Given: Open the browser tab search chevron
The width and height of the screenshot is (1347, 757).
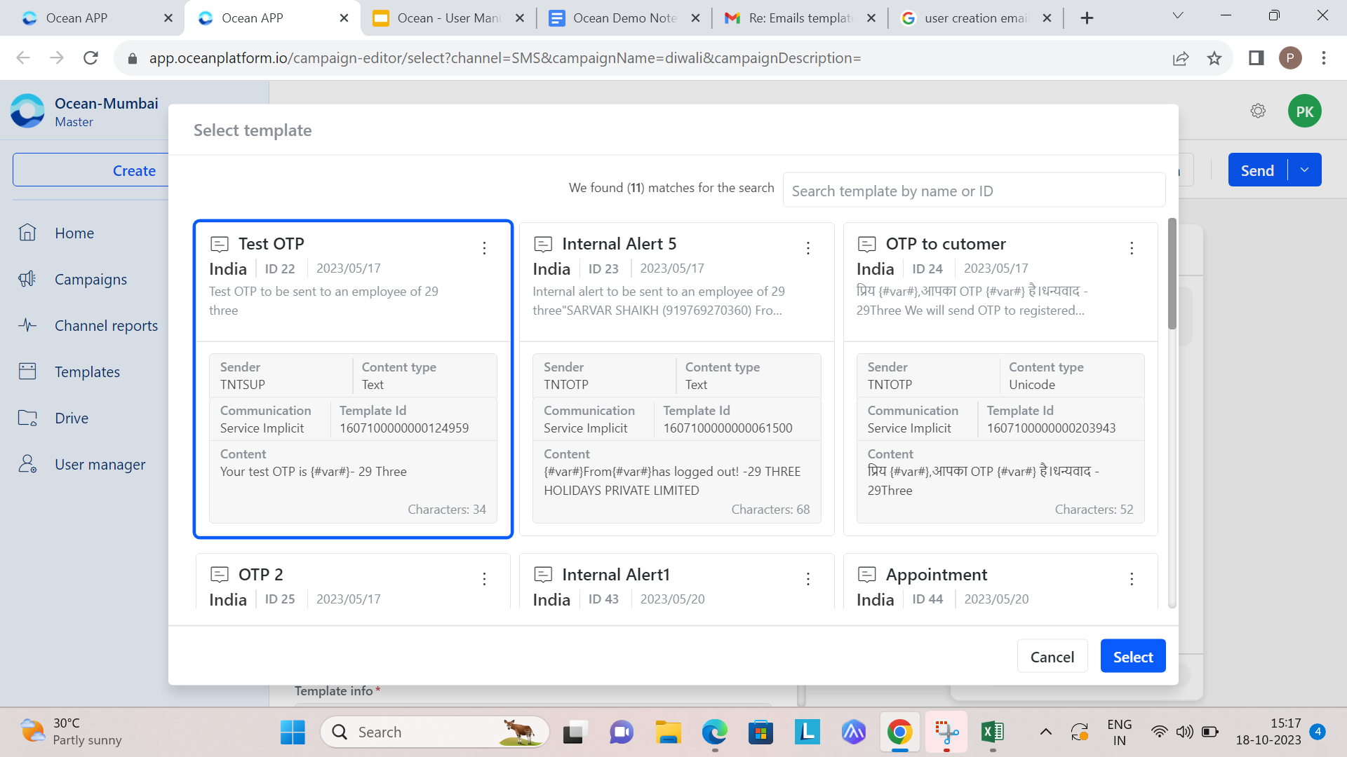Looking at the screenshot, I should click(1178, 16).
